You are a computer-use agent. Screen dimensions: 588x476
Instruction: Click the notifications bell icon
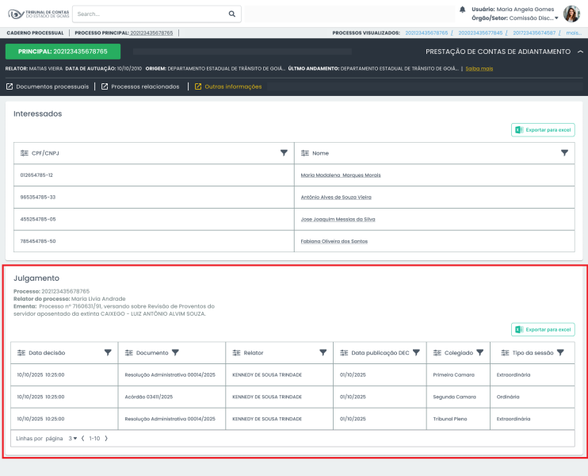coord(463,10)
